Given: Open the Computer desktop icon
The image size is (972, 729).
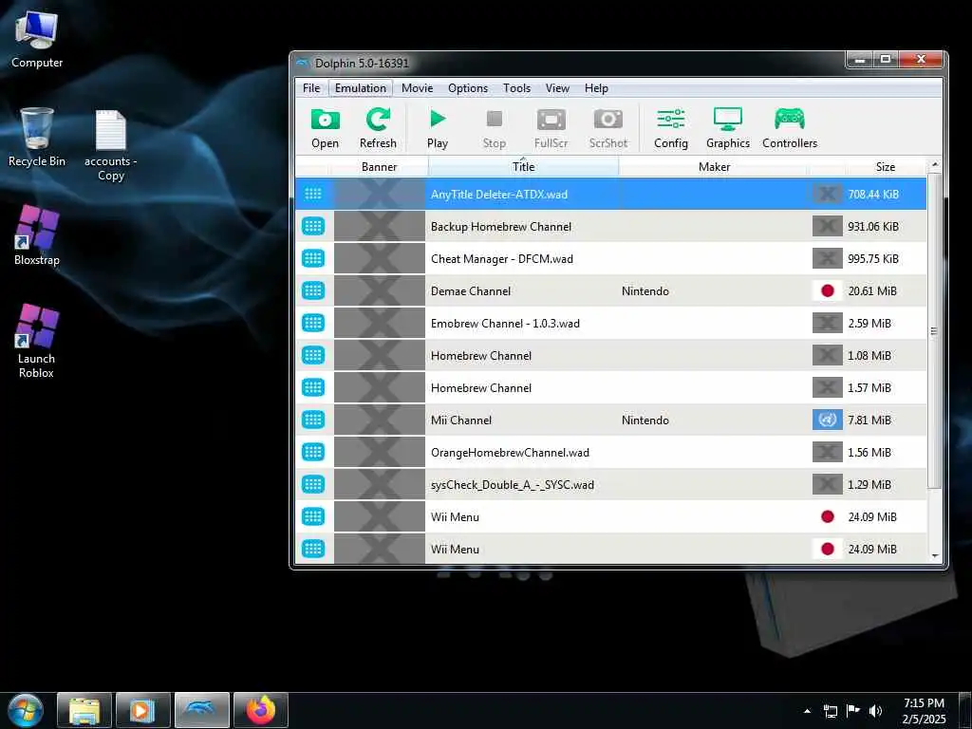Looking at the screenshot, I should click(x=37, y=40).
